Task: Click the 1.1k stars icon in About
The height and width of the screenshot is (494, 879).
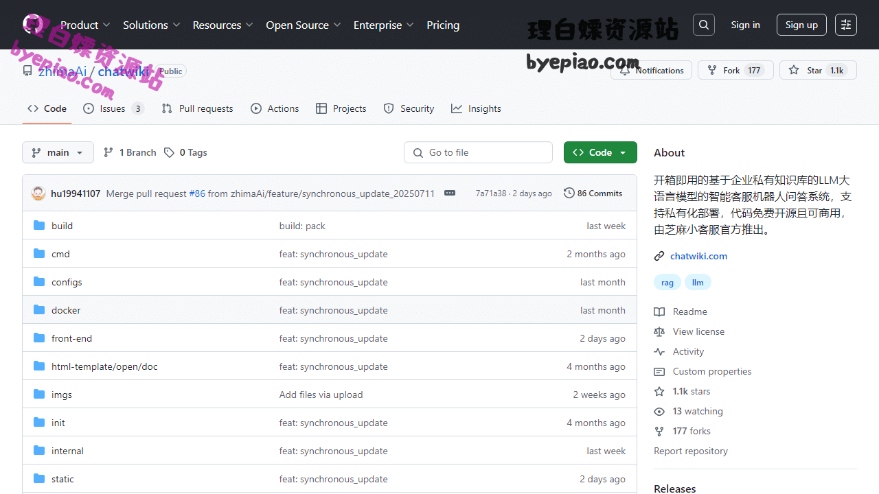Action: [659, 391]
